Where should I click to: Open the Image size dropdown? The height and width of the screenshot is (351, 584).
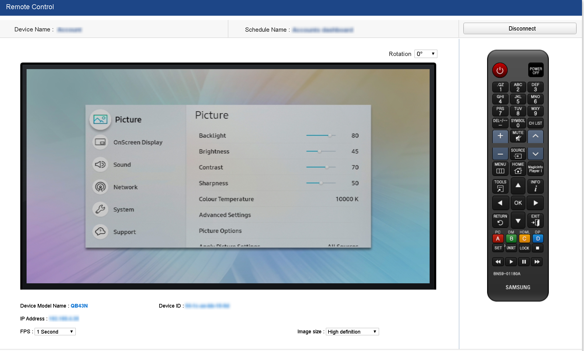pos(352,332)
